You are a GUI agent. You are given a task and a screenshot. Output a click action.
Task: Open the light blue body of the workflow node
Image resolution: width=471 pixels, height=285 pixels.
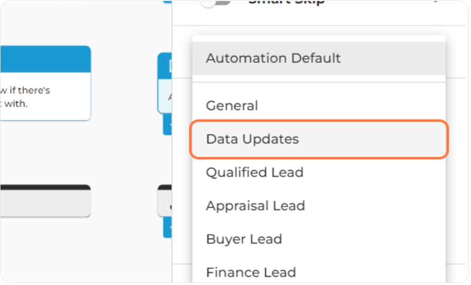pos(165,97)
